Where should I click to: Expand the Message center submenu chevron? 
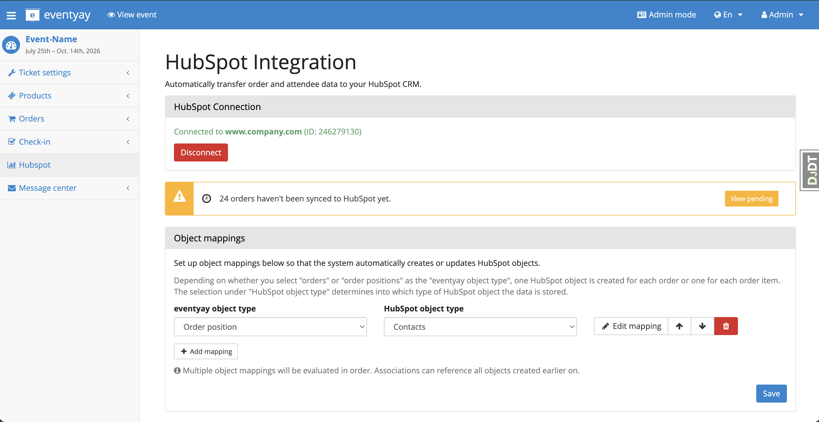128,188
